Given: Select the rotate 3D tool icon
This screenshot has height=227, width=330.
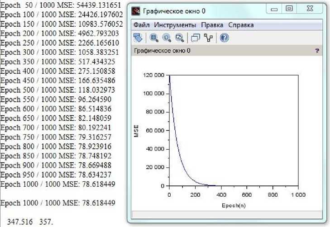Looking at the screenshot, I should [138, 38].
